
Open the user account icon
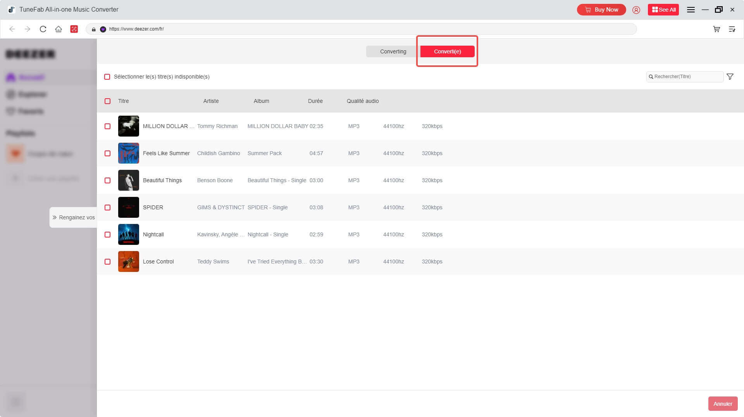point(636,10)
